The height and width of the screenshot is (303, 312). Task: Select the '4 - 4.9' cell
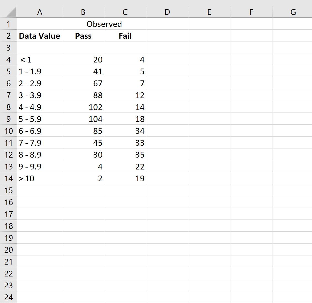[x=40, y=107]
